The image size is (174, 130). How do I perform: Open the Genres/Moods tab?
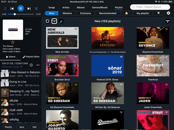click(x=100, y=8)
